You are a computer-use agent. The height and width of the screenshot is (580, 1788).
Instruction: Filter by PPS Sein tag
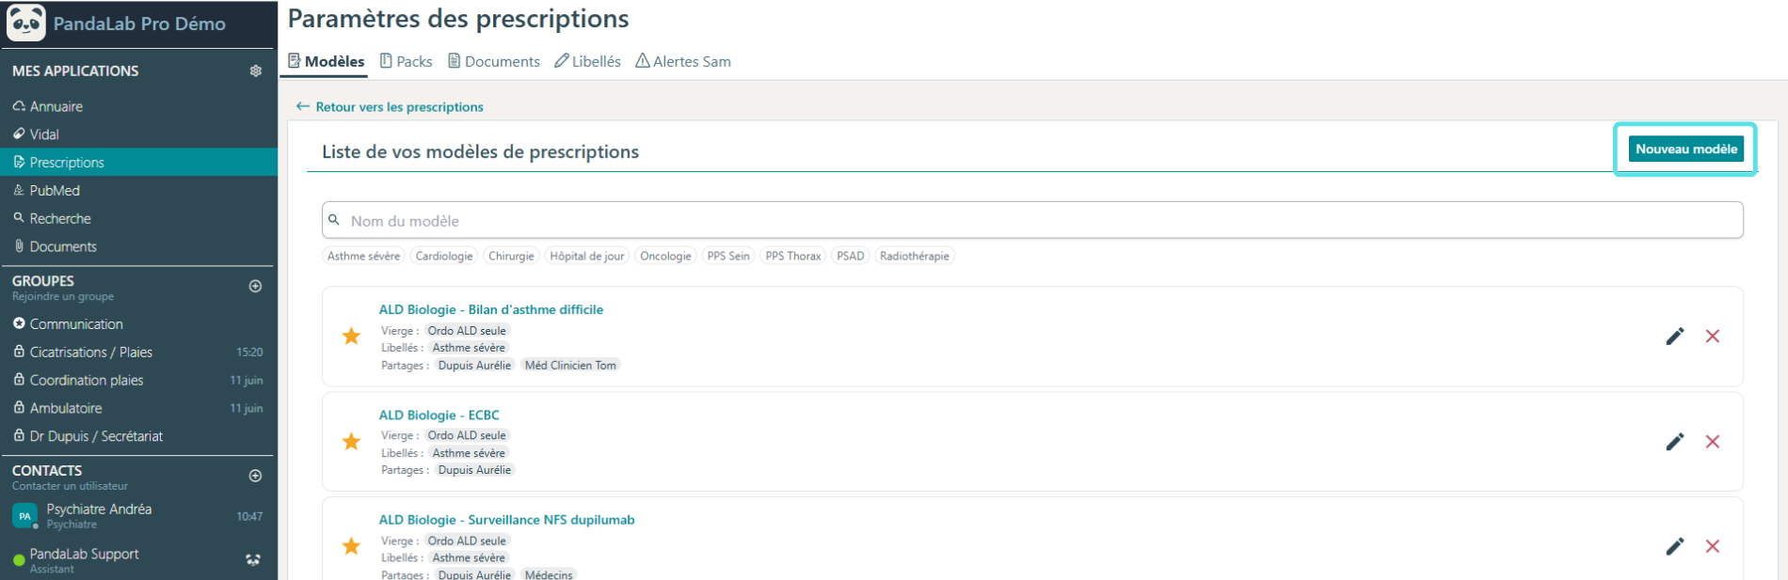coord(728,256)
